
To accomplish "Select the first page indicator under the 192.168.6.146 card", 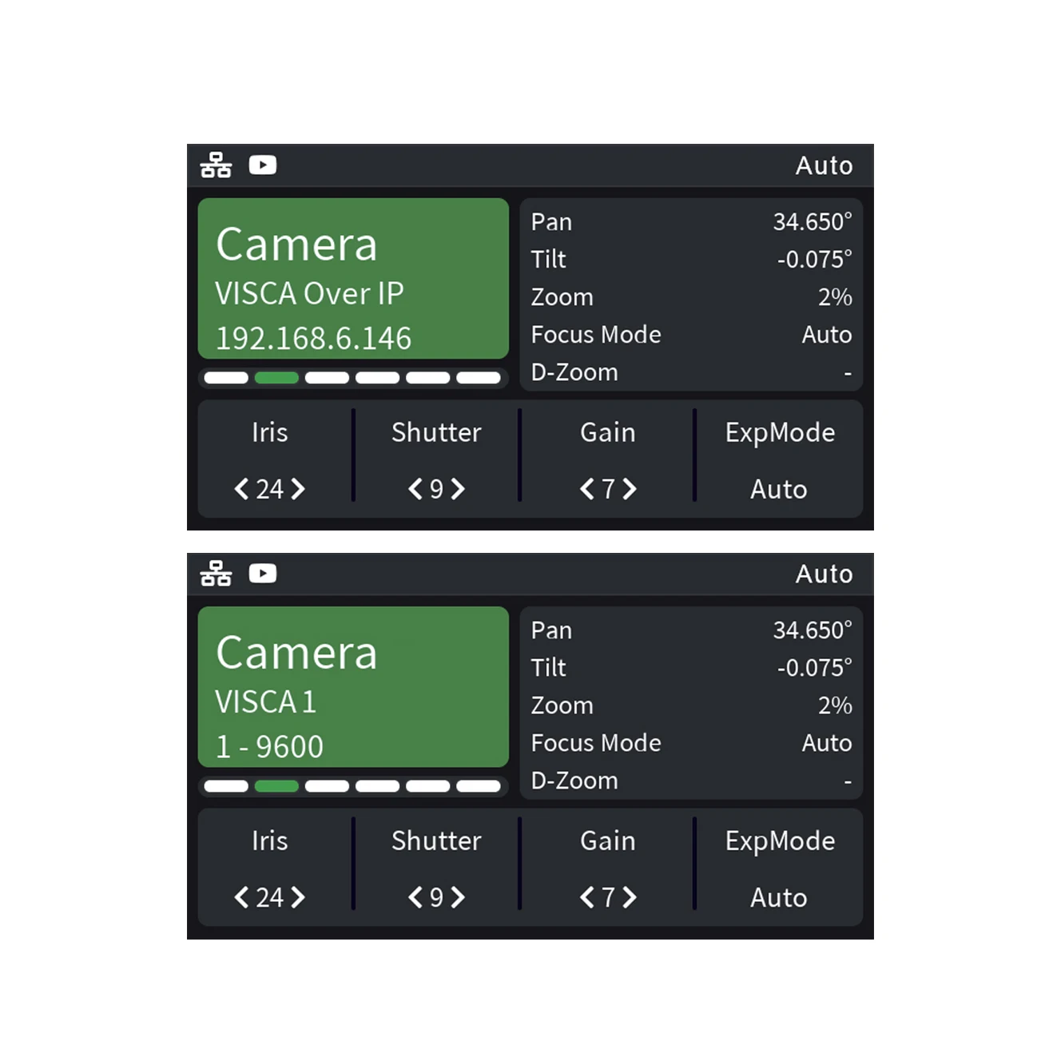I will [226, 377].
